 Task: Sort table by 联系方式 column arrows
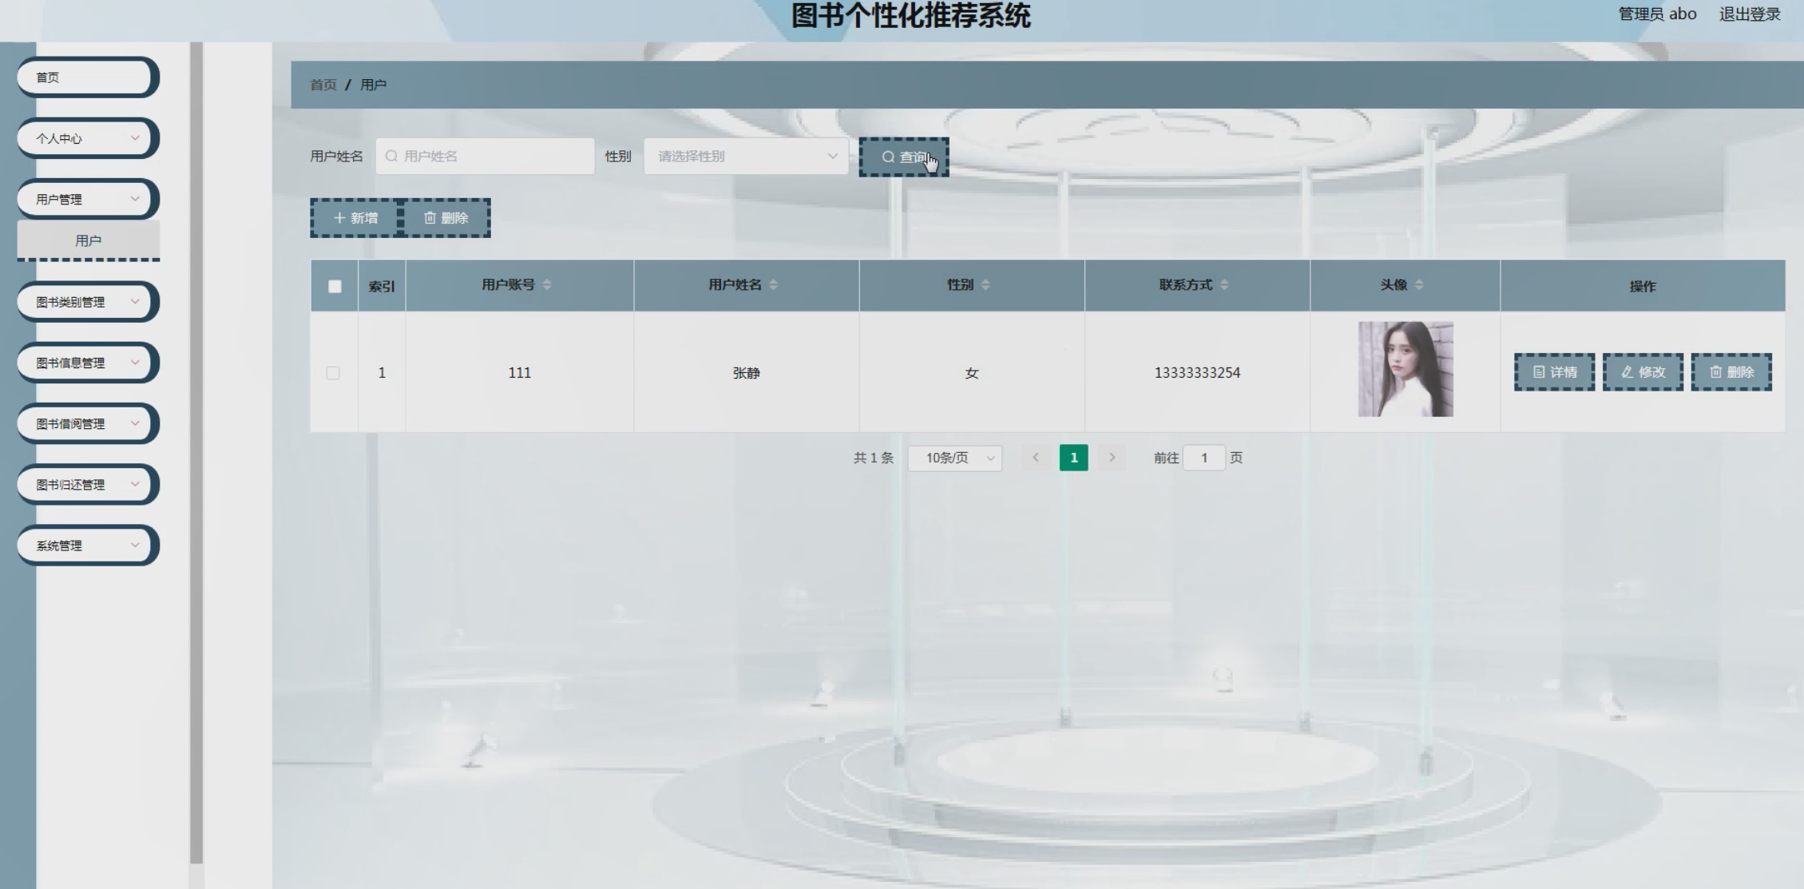pyautogui.click(x=1224, y=285)
